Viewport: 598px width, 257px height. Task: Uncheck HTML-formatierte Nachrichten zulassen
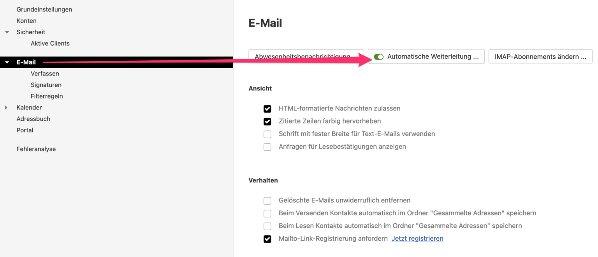267,109
